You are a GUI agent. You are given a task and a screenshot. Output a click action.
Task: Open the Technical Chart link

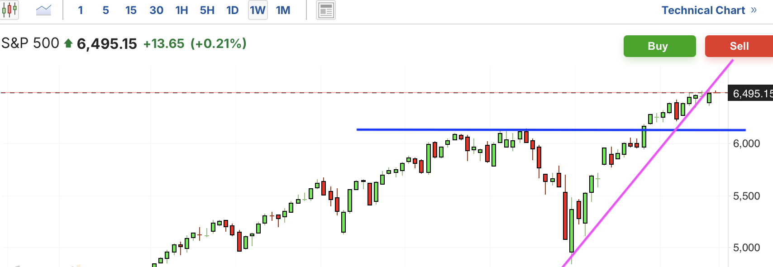pyautogui.click(x=703, y=10)
